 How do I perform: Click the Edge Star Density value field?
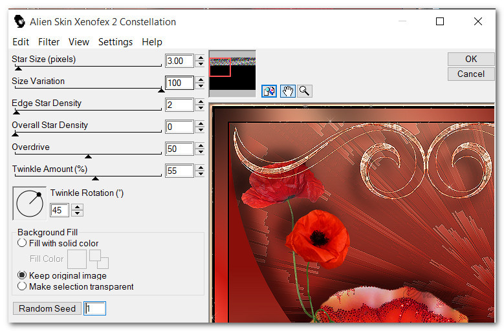pos(179,105)
